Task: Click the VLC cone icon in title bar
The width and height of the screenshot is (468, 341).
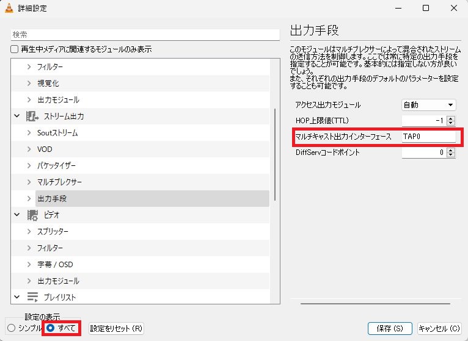Action: (9, 9)
